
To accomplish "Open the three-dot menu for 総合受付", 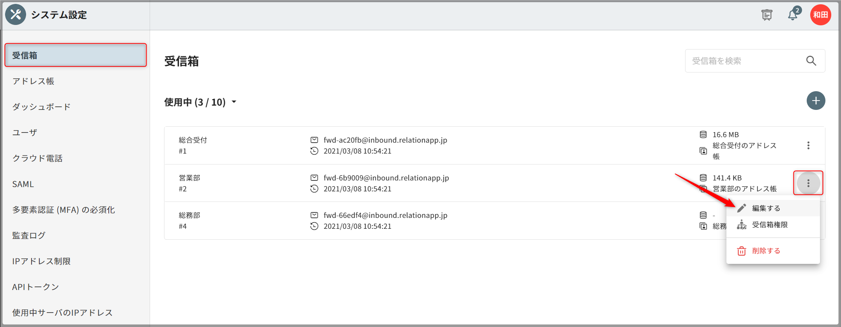I will coord(808,145).
